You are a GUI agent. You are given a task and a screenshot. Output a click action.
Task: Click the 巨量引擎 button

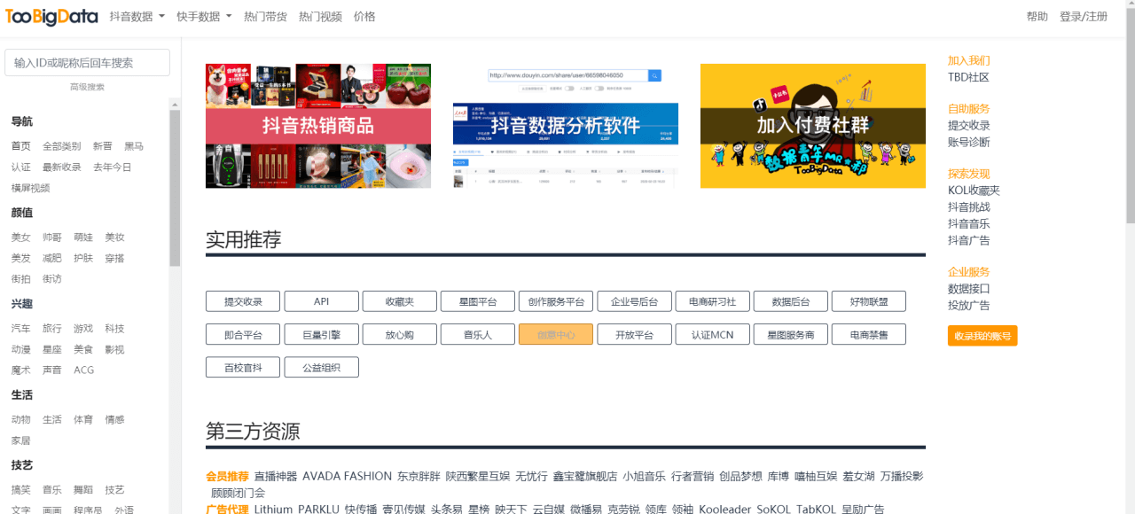pyautogui.click(x=322, y=334)
